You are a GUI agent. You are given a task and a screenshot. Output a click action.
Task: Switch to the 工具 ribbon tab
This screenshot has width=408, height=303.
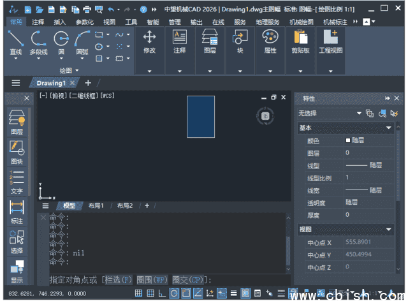tap(131, 22)
